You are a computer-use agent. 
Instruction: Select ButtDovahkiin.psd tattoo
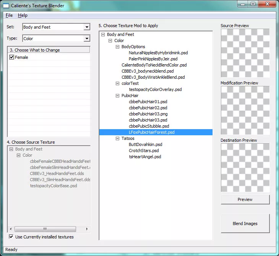click(x=145, y=144)
